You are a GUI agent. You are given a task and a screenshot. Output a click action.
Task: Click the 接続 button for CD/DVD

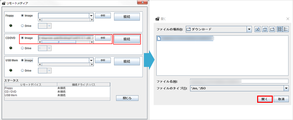[127, 39]
